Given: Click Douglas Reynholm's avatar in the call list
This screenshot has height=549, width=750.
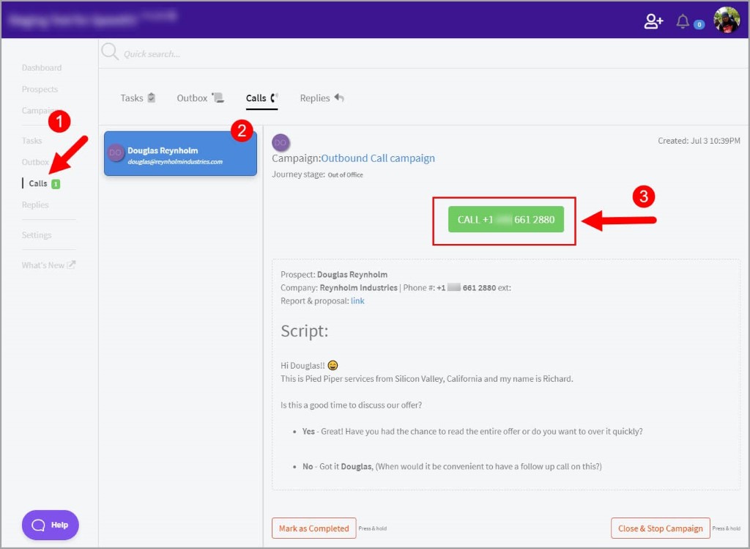Looking at the screenshot, I should (116, 152).
